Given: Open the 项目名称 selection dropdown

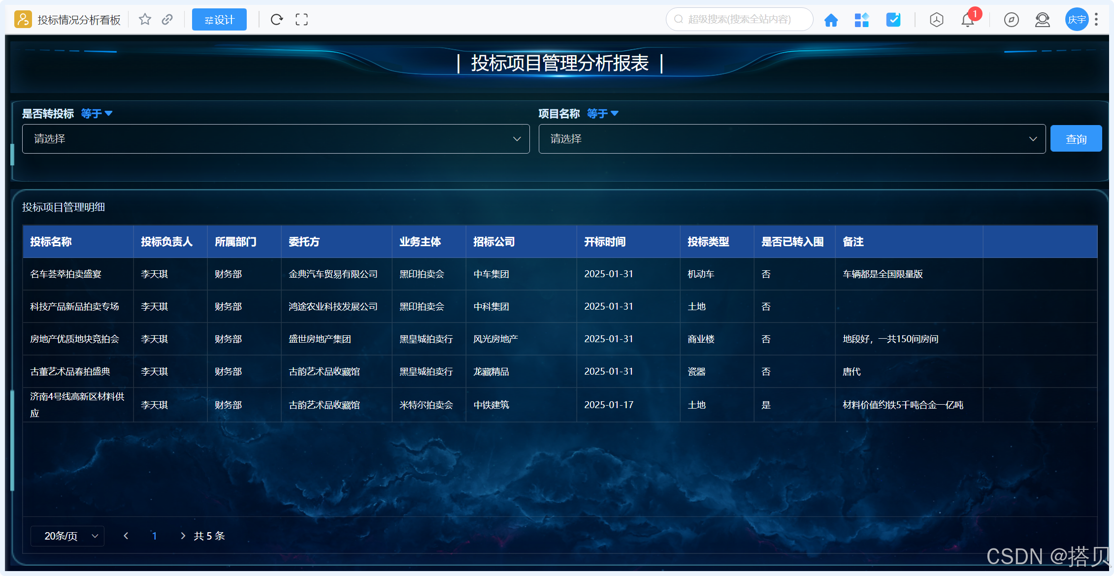Looking at the screenshot, I should coord(792,139).
